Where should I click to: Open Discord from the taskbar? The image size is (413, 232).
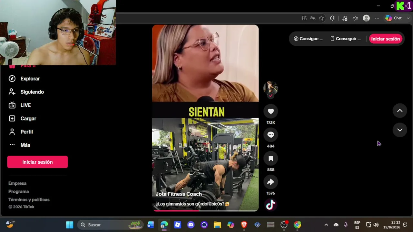click(191, 225)
